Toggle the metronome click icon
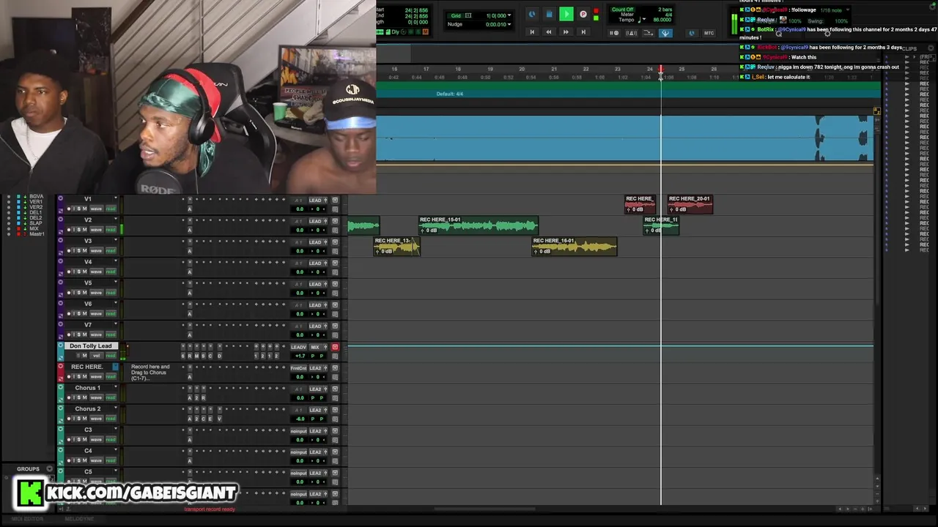Viewport: 938px width, 527px height. pyautogui.click(x=631, y=33)
